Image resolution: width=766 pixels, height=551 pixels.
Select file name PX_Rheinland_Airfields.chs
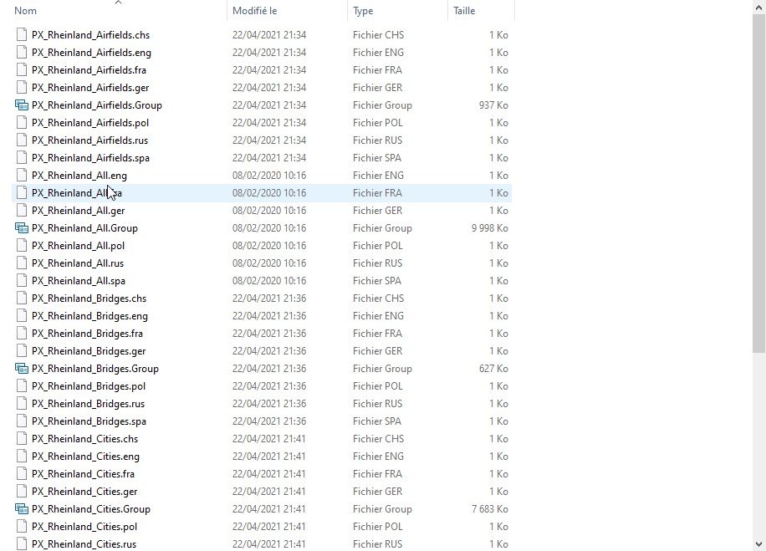pyautogui.click(x=91, y=34)
